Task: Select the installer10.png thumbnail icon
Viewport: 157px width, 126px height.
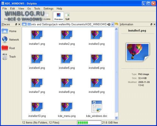Action: [37, 107]
